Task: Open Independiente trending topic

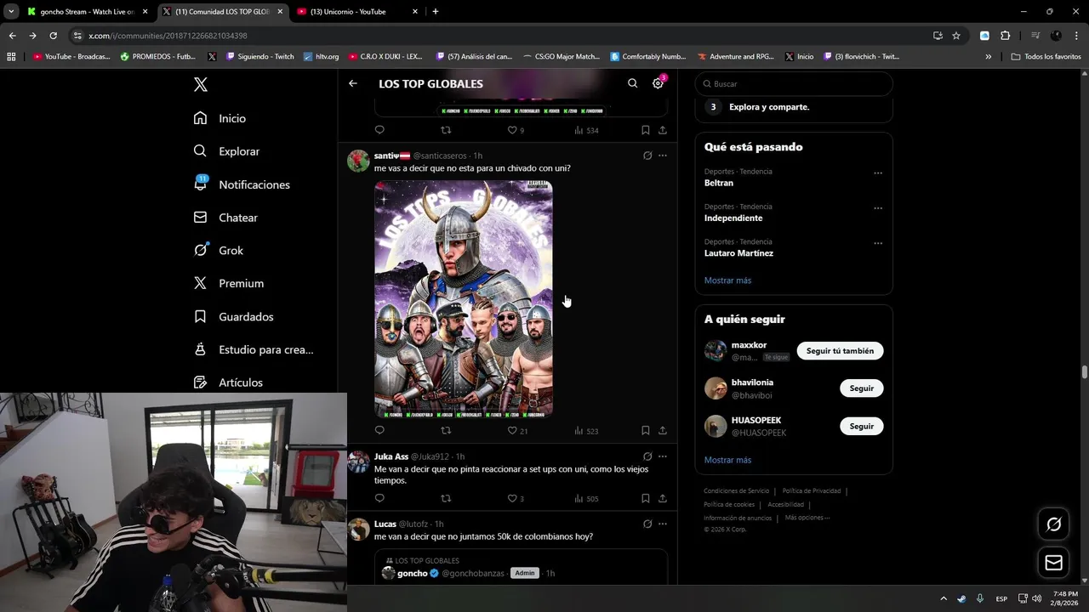Action: pyautogui.click(x=733, y=218)
